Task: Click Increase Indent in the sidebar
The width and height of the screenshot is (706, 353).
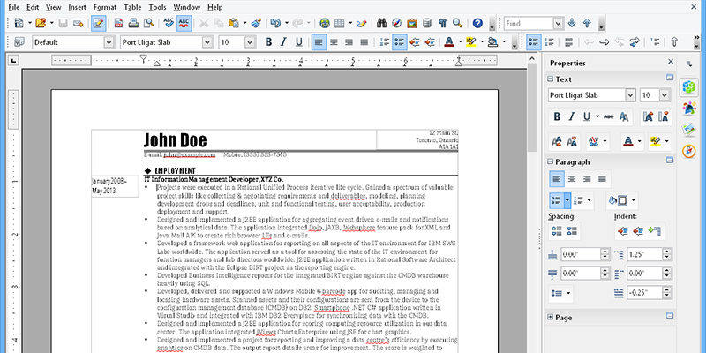Action: [x=623, y=231]
